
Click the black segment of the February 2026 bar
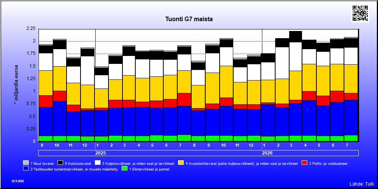pos(282,43)
